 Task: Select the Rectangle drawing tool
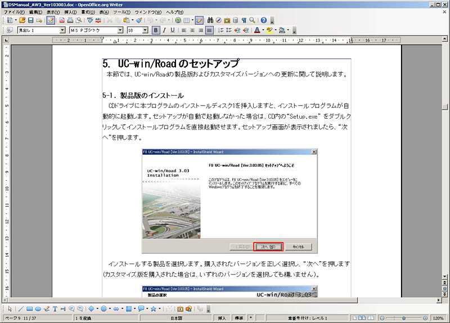(29, 309)
